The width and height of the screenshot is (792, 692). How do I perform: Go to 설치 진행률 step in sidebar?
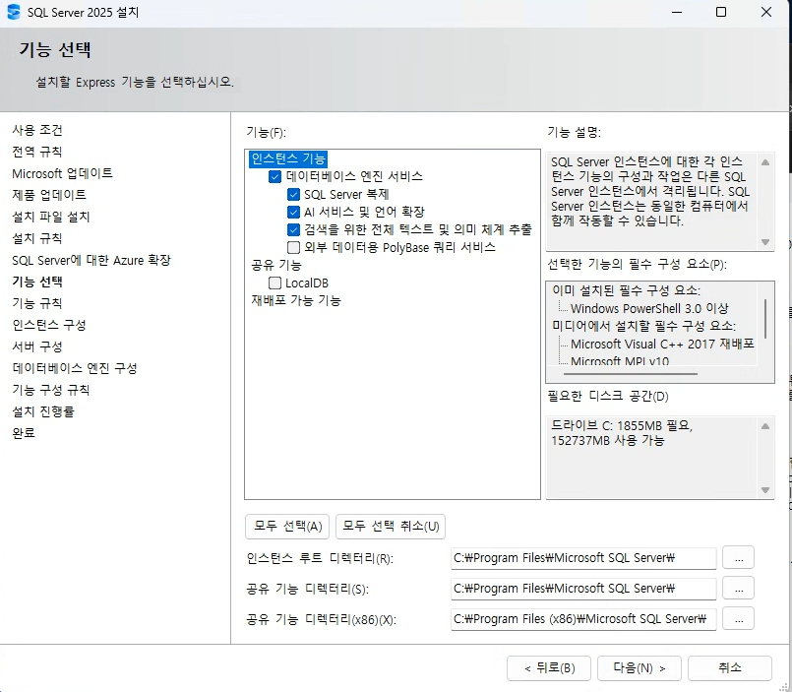43,411
